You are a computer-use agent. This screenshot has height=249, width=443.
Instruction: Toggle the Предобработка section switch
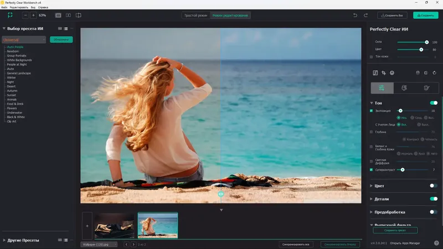434,212
